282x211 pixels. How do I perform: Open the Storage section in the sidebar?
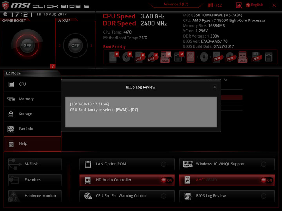[33, 114]
